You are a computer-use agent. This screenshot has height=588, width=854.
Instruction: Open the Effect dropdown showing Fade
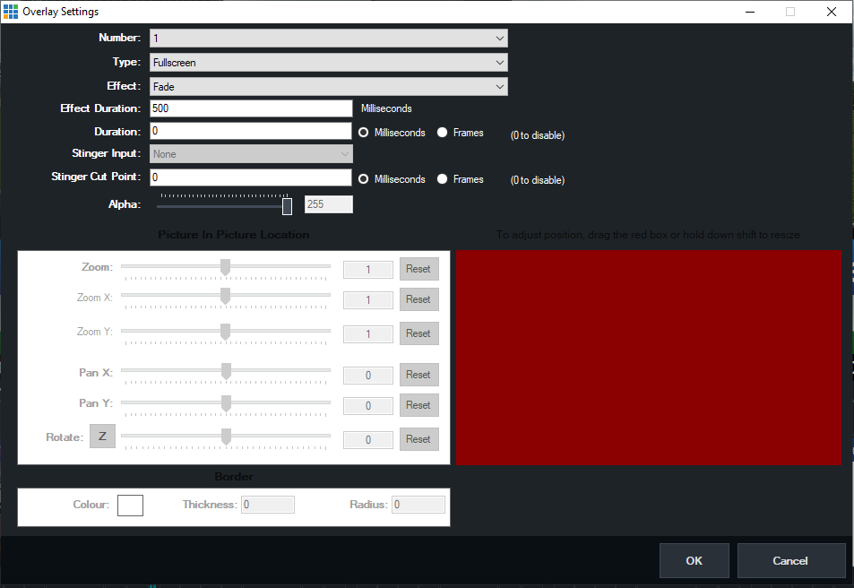click(x=328, y=87)
